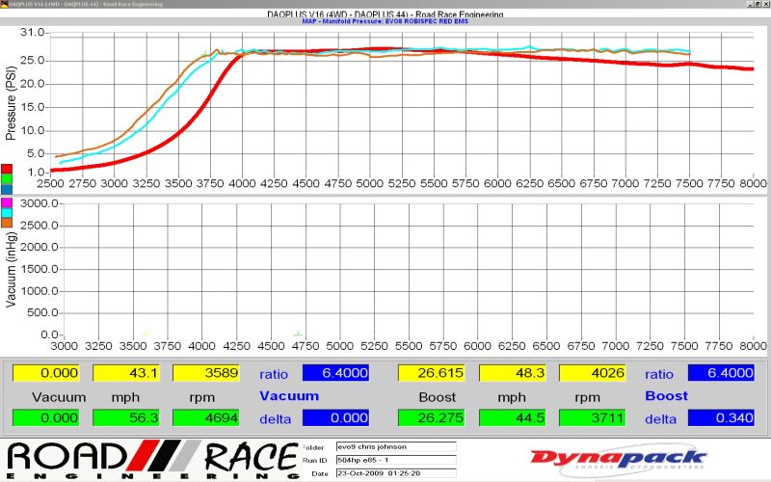Click the Run ID field "504hp e85 - 1"

[x=396, y=460]
